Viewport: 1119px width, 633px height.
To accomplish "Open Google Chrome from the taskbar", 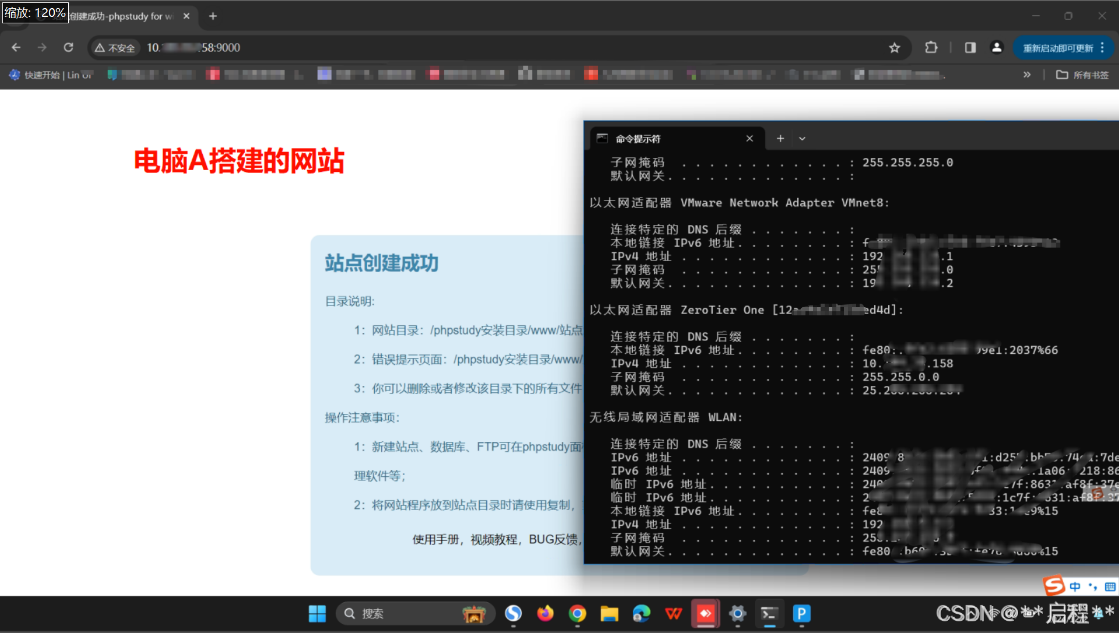I will coord(577,614).
